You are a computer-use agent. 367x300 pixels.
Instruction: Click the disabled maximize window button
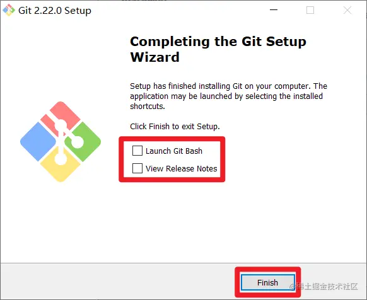click(x=310, y=10)
